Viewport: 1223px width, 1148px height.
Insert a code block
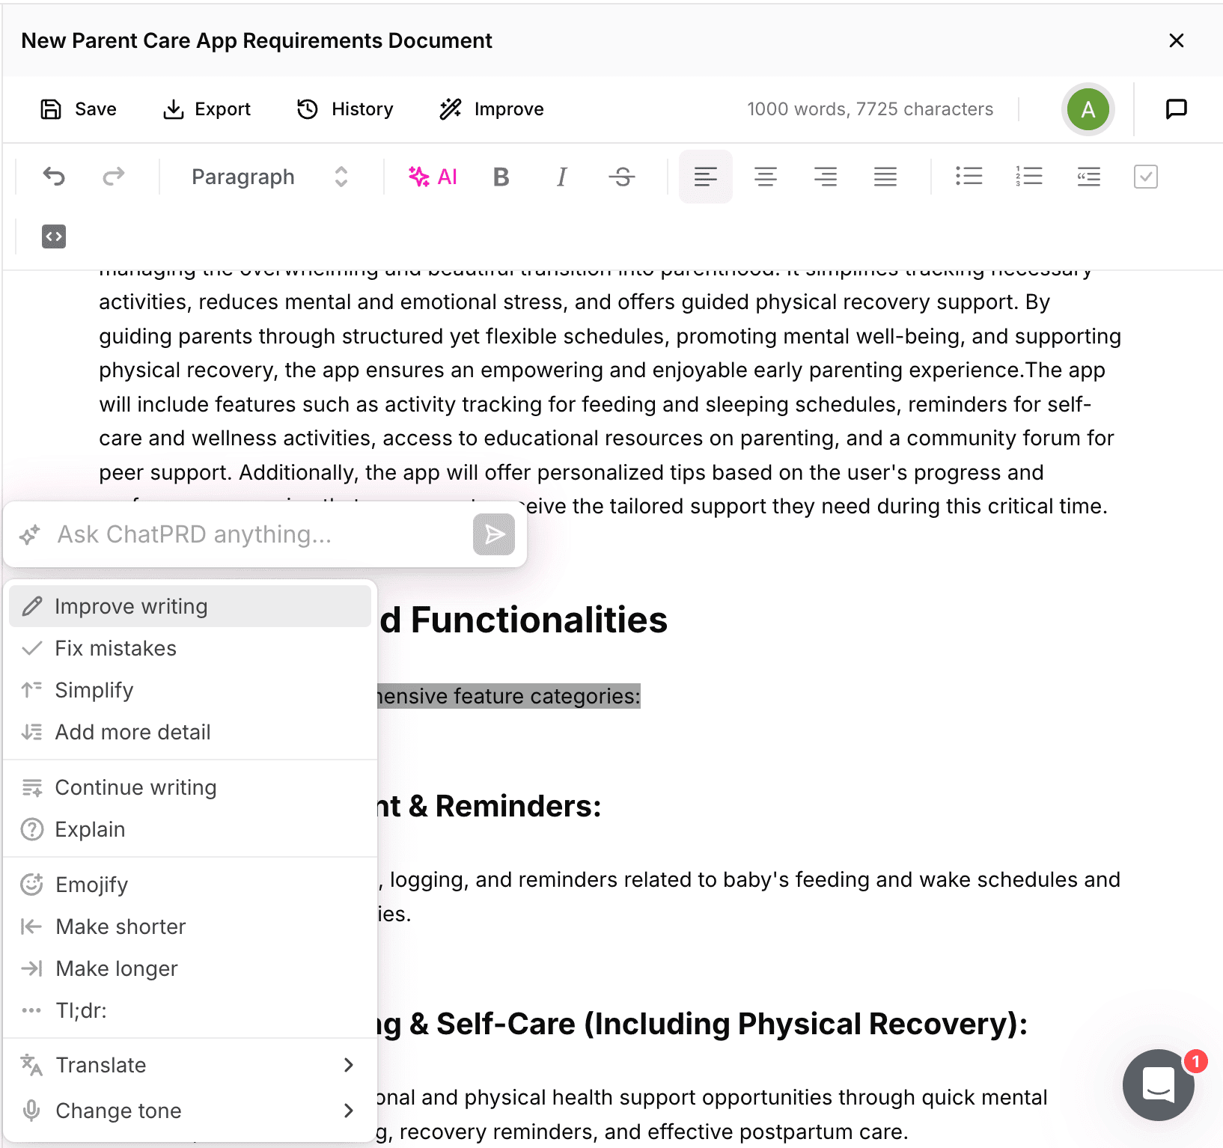(53, 236)
